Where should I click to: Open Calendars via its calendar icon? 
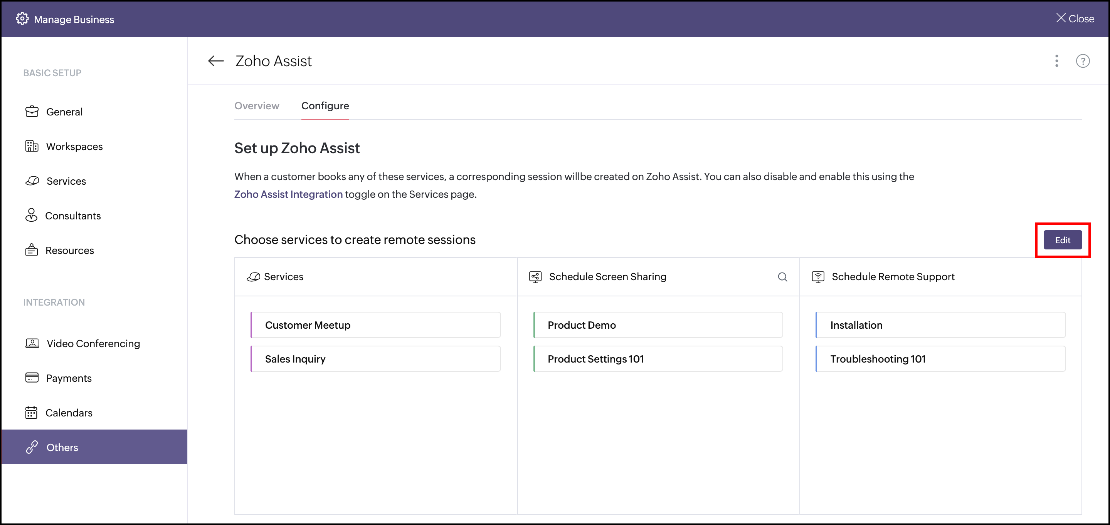click(32, 412)
